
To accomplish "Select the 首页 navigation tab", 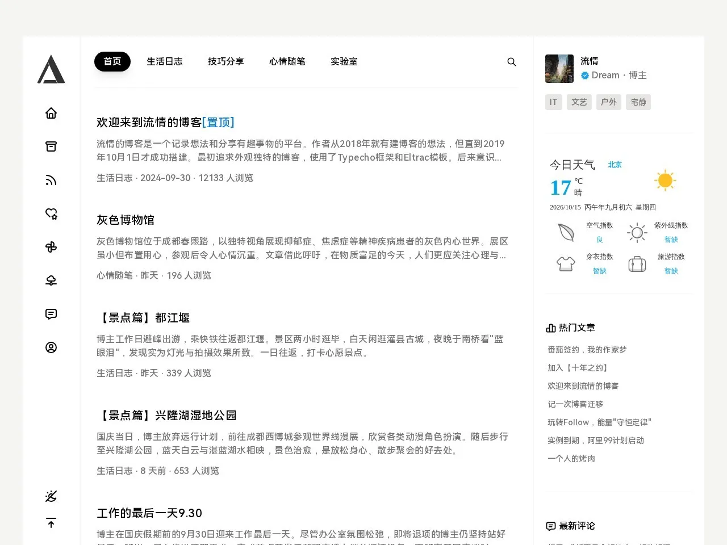I will [x=112, y=61].
